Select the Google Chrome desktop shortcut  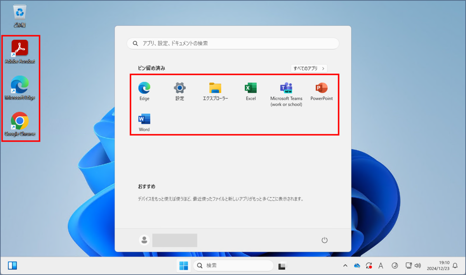click(20, 124)
